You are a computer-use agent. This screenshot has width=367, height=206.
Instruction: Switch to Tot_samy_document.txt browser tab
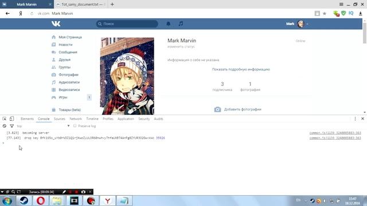click(80, 4)
